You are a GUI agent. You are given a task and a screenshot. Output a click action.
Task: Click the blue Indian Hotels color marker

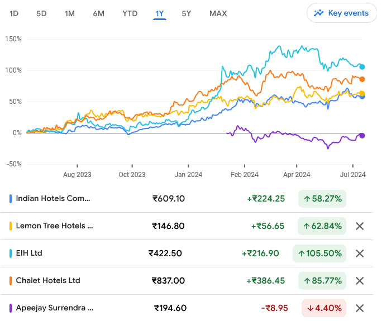point(11,199)
